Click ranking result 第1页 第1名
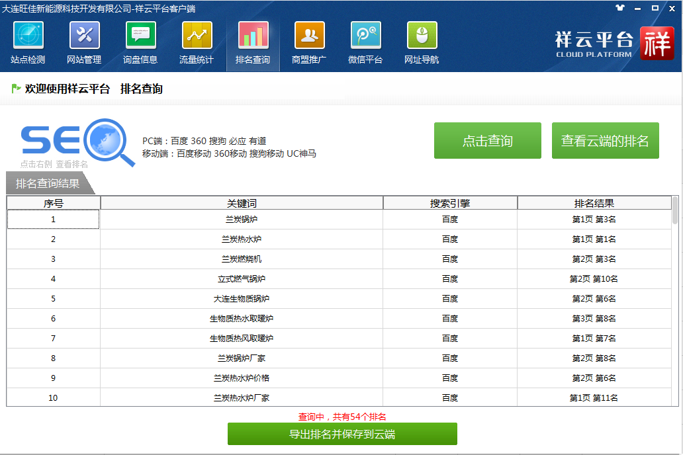The height and width of the screenshot is (455, 683). coord(594,239)
